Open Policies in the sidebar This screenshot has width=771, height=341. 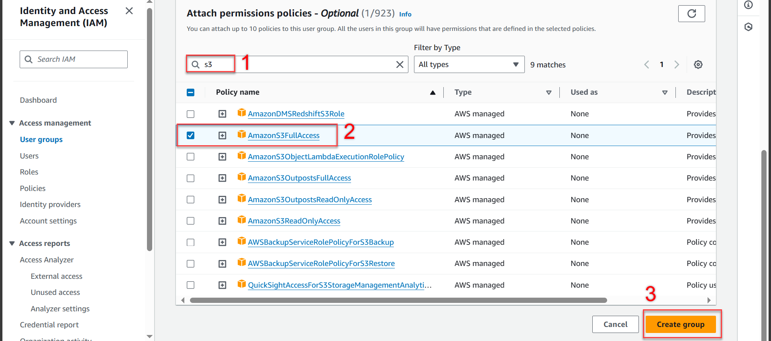tap(33, 189)
